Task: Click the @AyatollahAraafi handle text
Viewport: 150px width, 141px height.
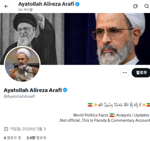Action: click(19, 96)
